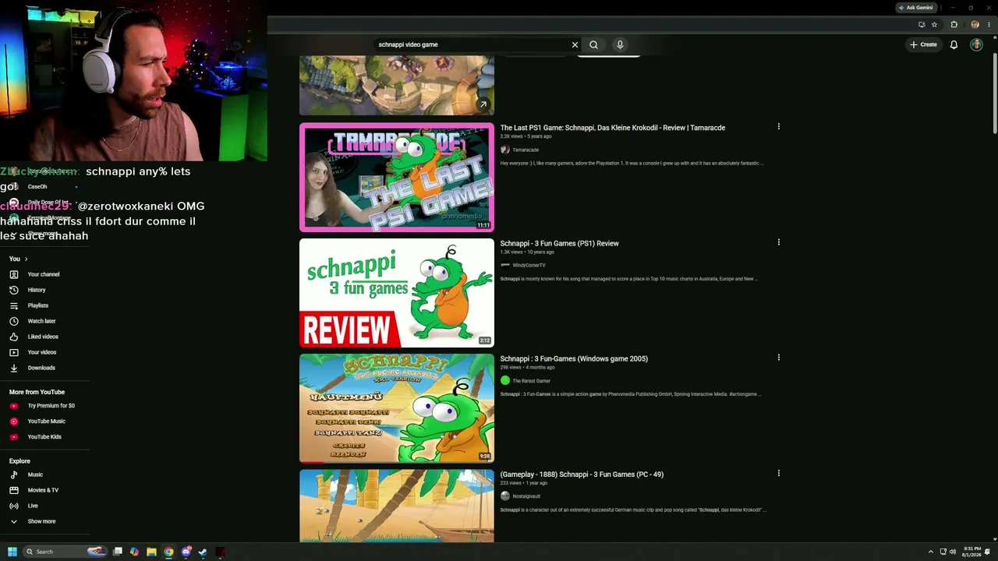The width and height of the screenshot is (998, 561).
Task: Open more options for Tamaracde PS1 review video
Action: (778, 126)
